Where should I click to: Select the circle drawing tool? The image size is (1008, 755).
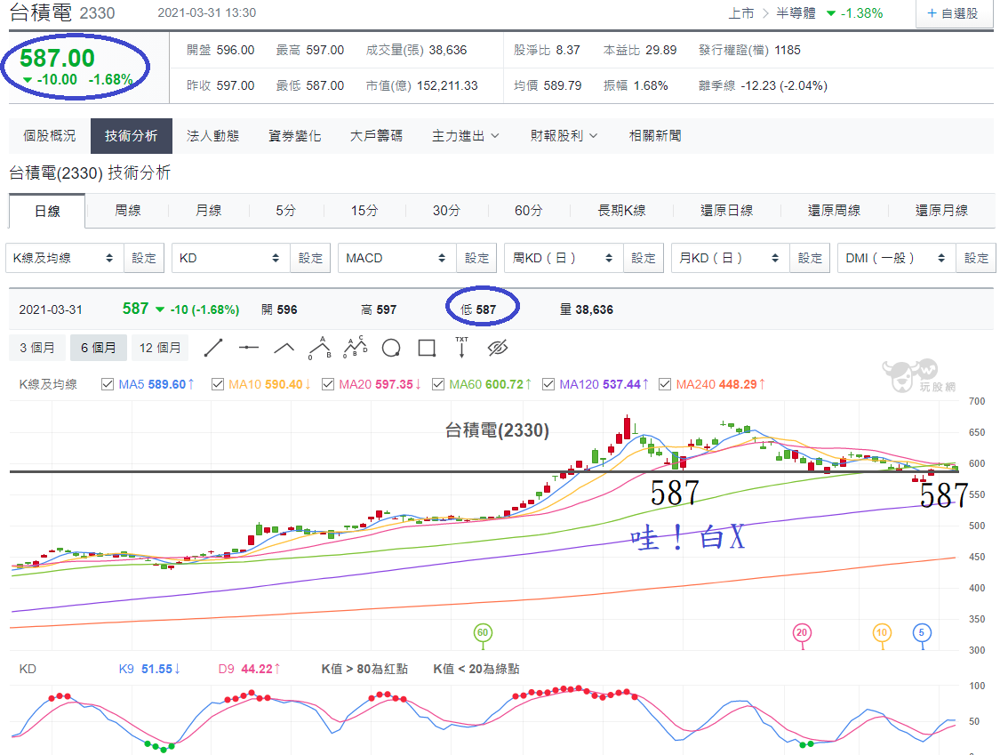pyautogui.click(x=391, y=348)
